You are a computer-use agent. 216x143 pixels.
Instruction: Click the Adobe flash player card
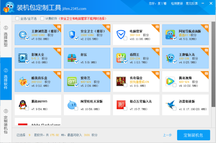point(38,121)
